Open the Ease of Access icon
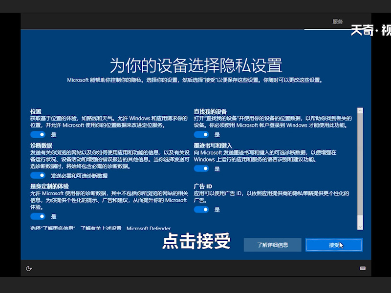This screenshot has width=391, height=293. [29, 269]
